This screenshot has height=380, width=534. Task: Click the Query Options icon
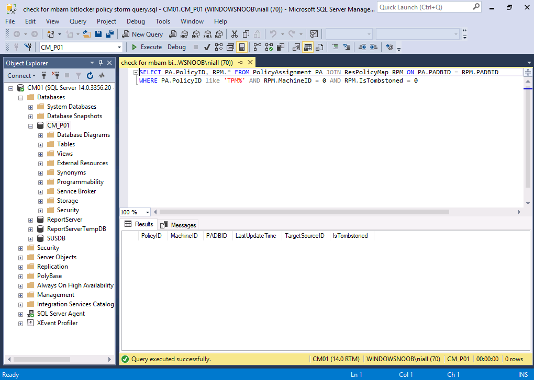230,47
